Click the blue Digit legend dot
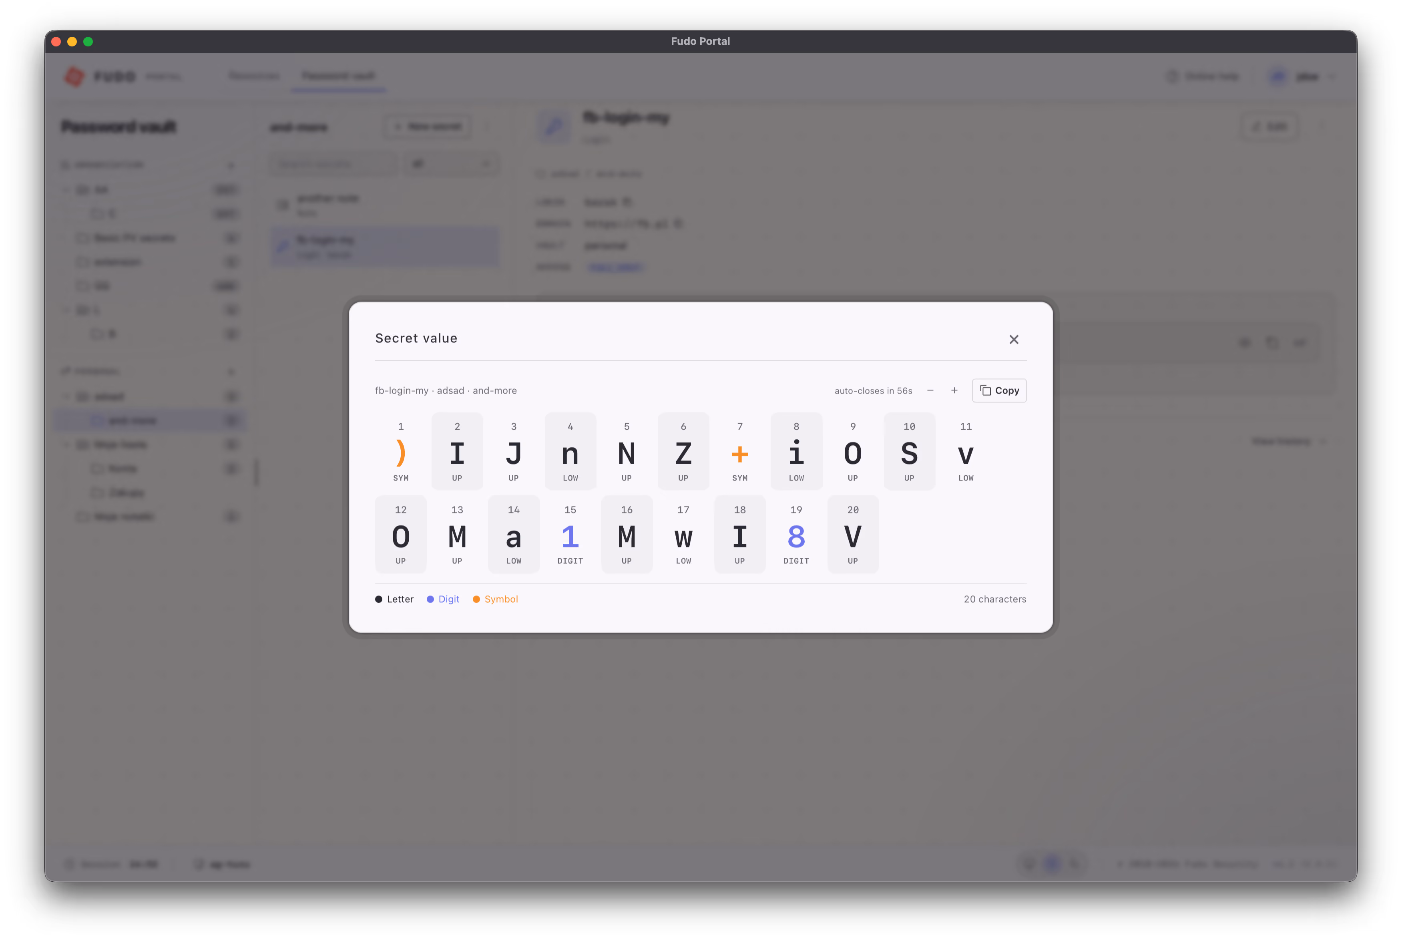 point(430,599)
